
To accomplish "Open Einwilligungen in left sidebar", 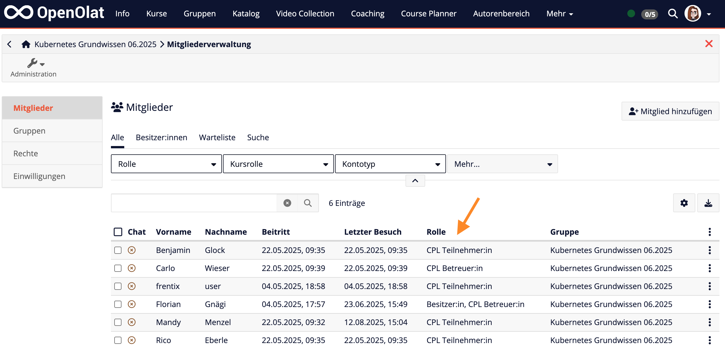I will coord(39,176).
